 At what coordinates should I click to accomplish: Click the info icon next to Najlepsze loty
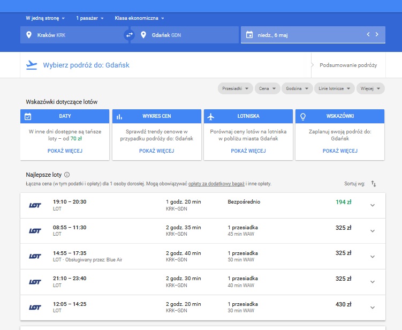pos(67,175)
